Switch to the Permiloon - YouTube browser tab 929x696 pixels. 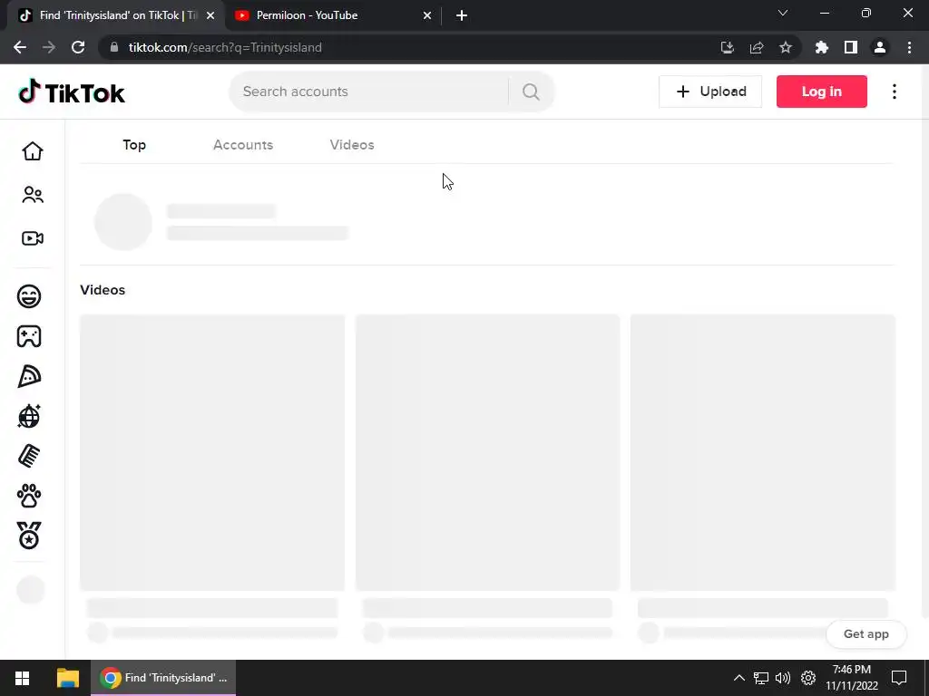(x=334, y=15)
